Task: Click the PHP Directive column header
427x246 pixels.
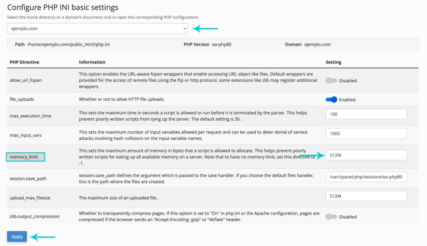Action: pos(24,62)
